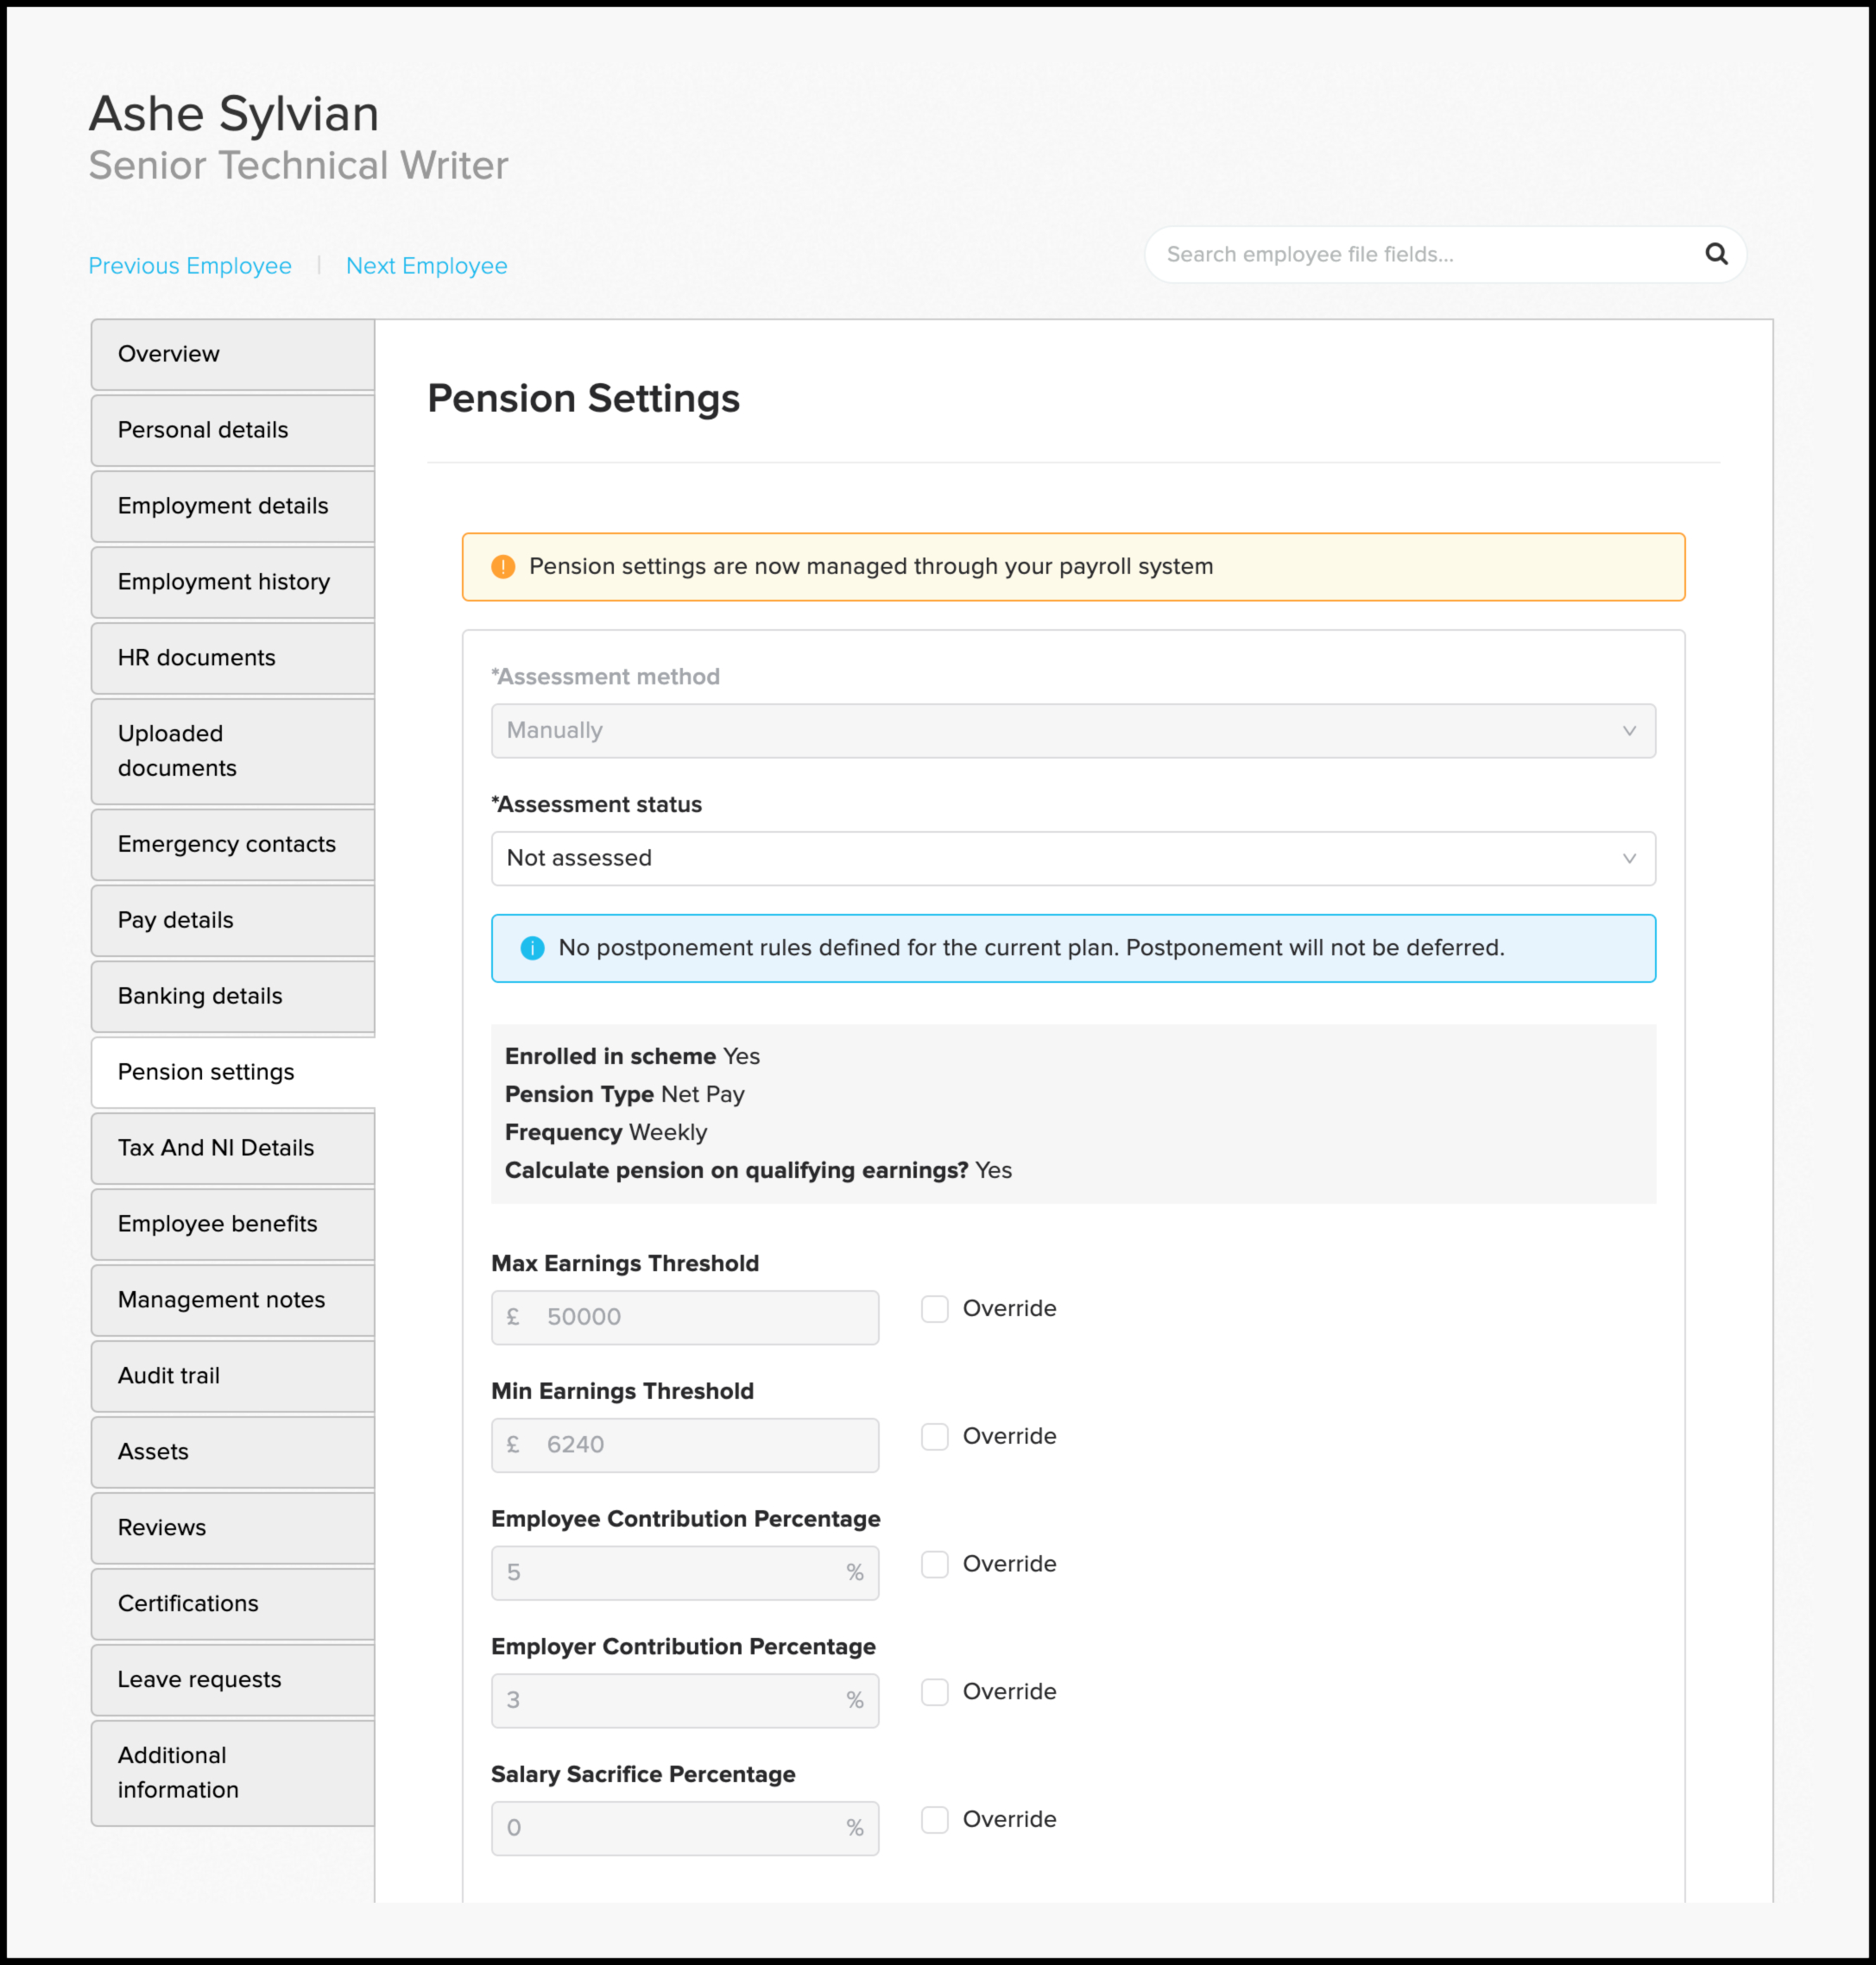Viewport: 1876px width, 1965px height.
Task: Click the Assessment status chevron arrow
Action: (1628, 859)
